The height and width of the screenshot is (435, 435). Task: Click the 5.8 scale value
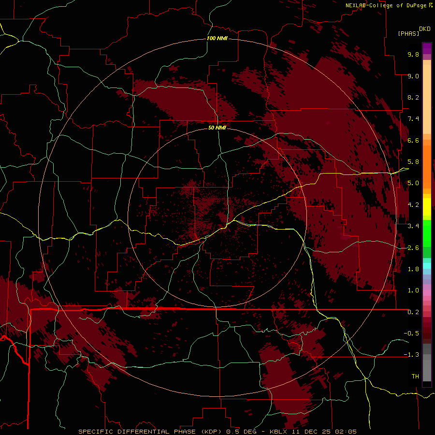point(413,162)
